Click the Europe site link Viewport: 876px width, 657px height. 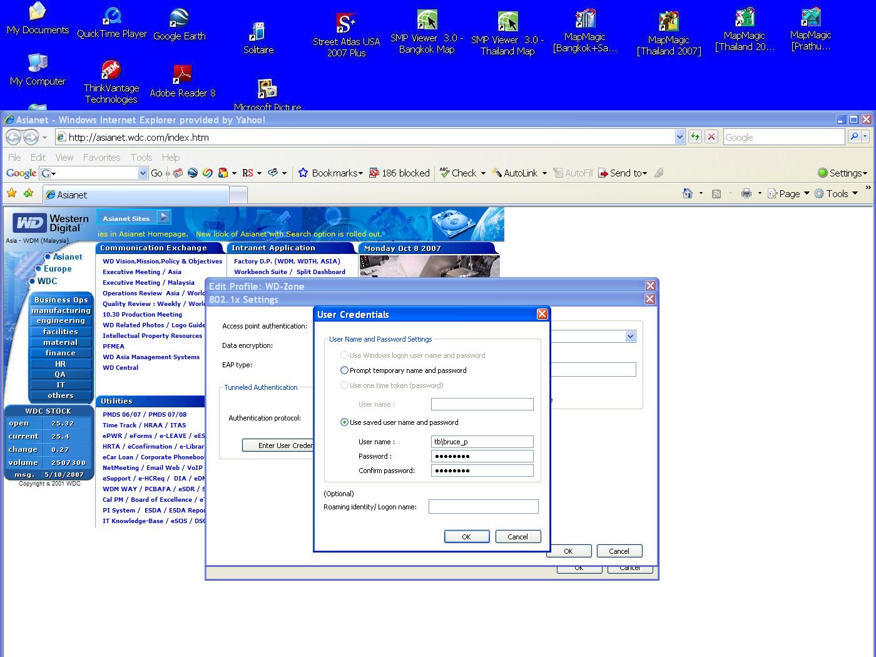(x=58, y=269)
